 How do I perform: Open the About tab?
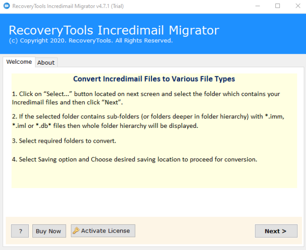pyautogui.click(x=46, y=62)
